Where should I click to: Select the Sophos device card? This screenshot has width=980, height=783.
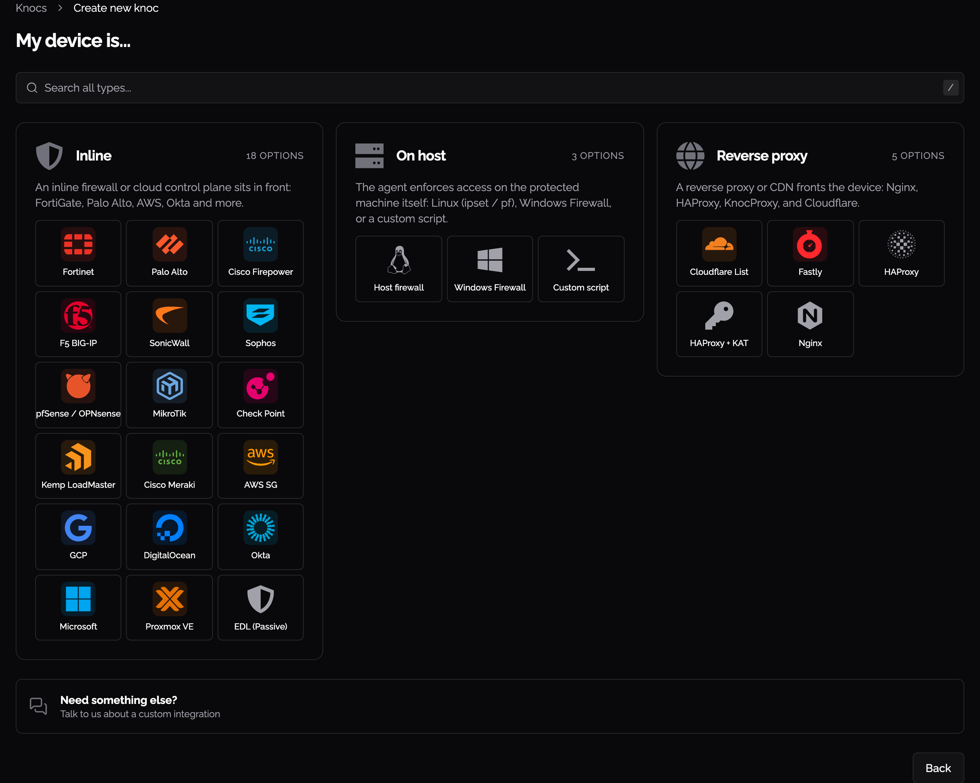(x=260, y=324)
